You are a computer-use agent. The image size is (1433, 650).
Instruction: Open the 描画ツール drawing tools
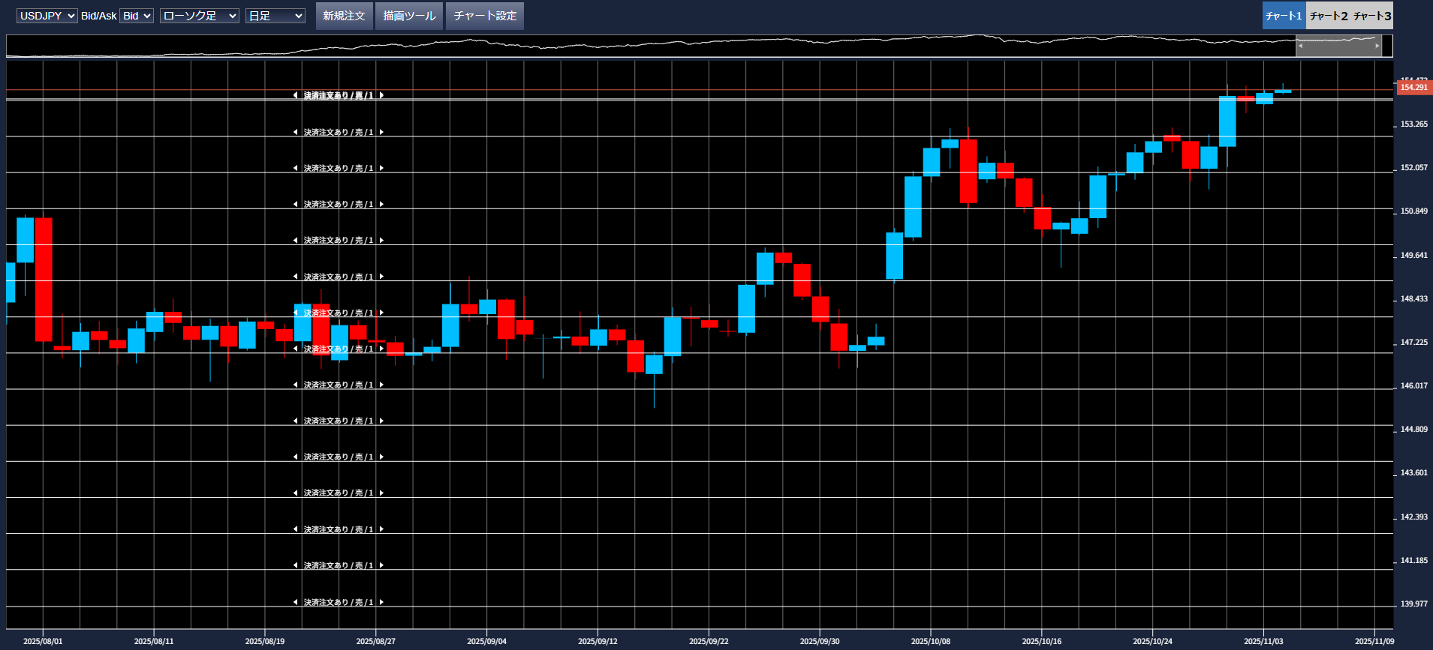(409, 16)
